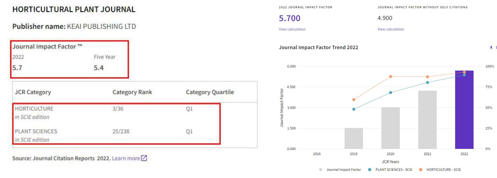Viewport: 497px width, 178px height.
Task: Click the gray 2021 impact factor bar
Action: pos(427,120)
